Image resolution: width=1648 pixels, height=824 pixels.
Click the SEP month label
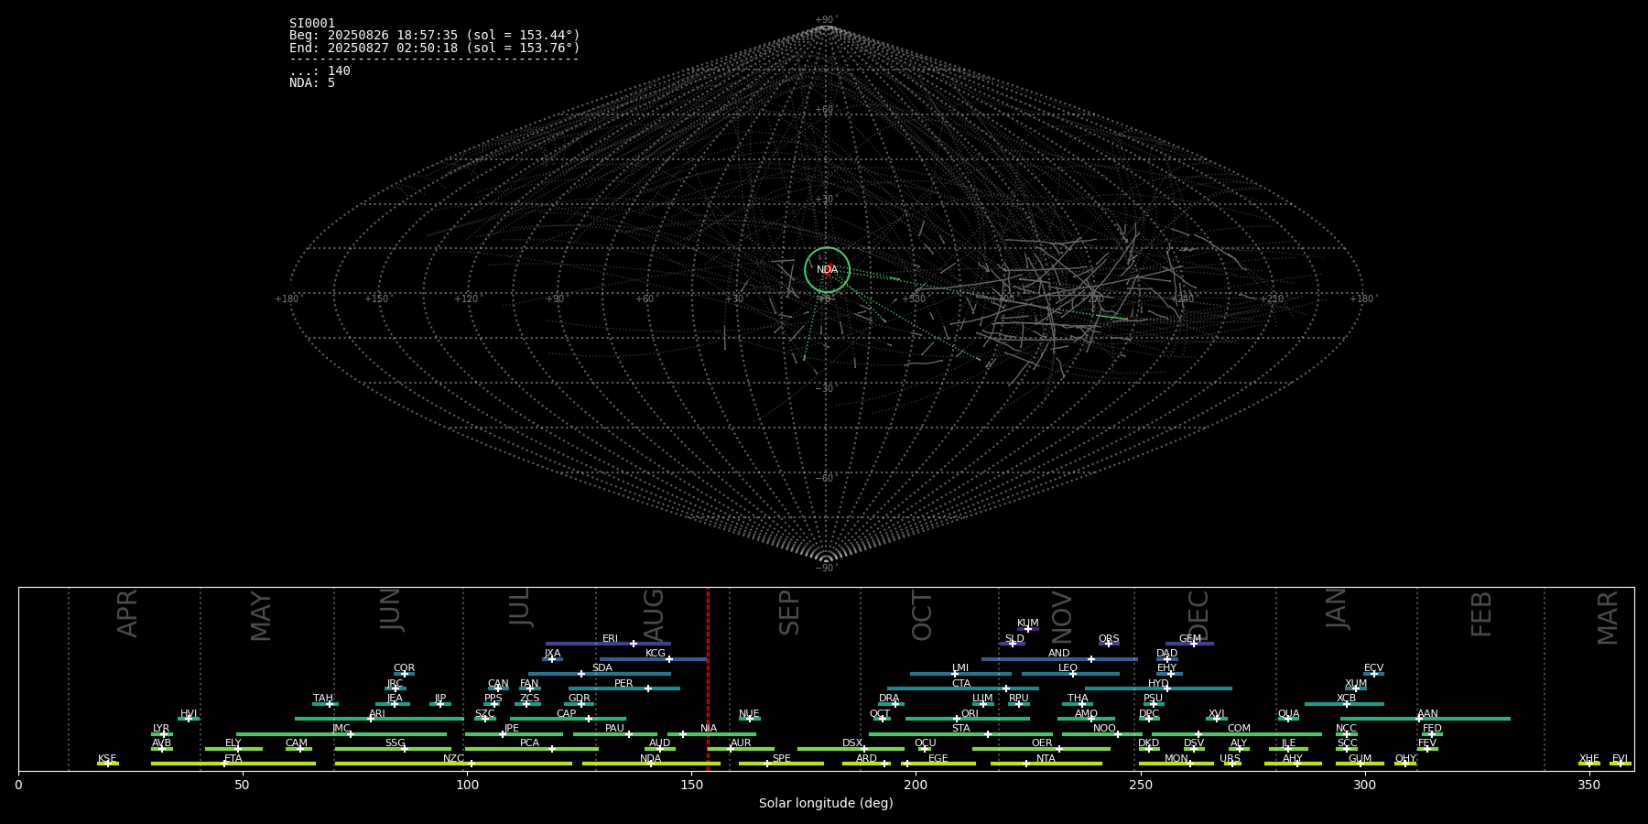tap(788, 613)
